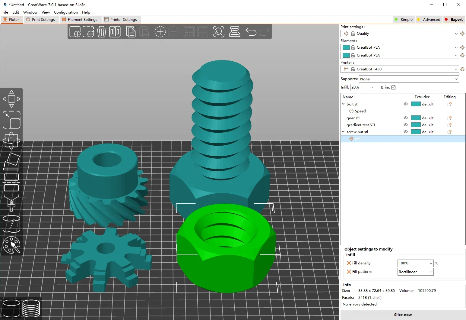This screenshot has height=320, width=466.
Task: Click the Arrange objects toolbar icon
Action: coord(115,31)
